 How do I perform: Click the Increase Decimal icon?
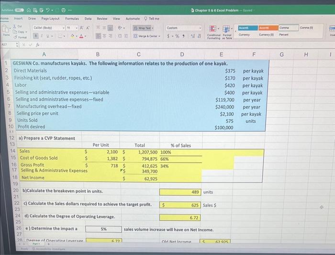pos(193,36)
